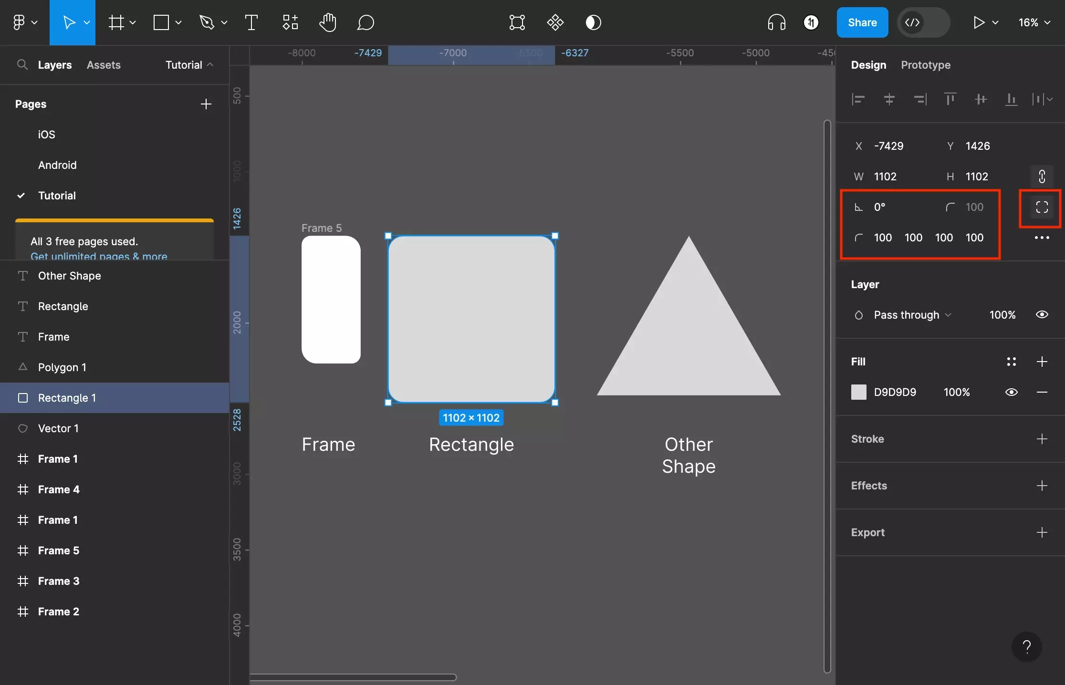1065x685 pixels.
Task: Open main menu dropdown chevron
Action: (x=34, y=22)
